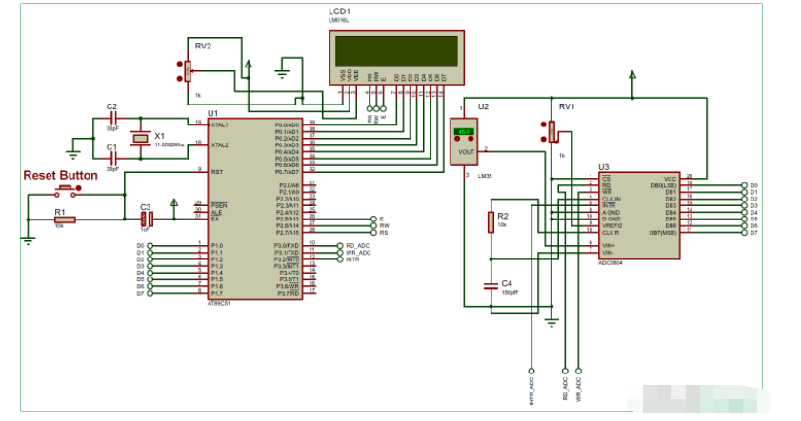
Task: Click INTR terminal next to P3.2/INT0
Action: [340, 259]
